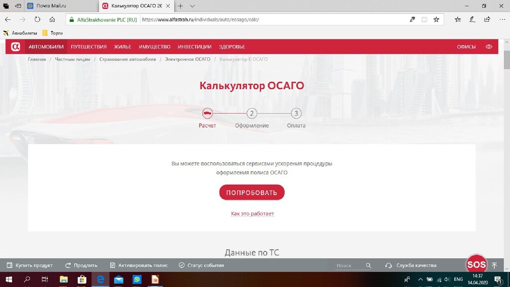Viewport: 510px width, 287px height.
Task: Click the Страхование автомобиля breadcrumb
Action: click(x=127, y=59)
